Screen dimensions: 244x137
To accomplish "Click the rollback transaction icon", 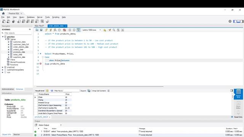I will click(x=74, y=30).
